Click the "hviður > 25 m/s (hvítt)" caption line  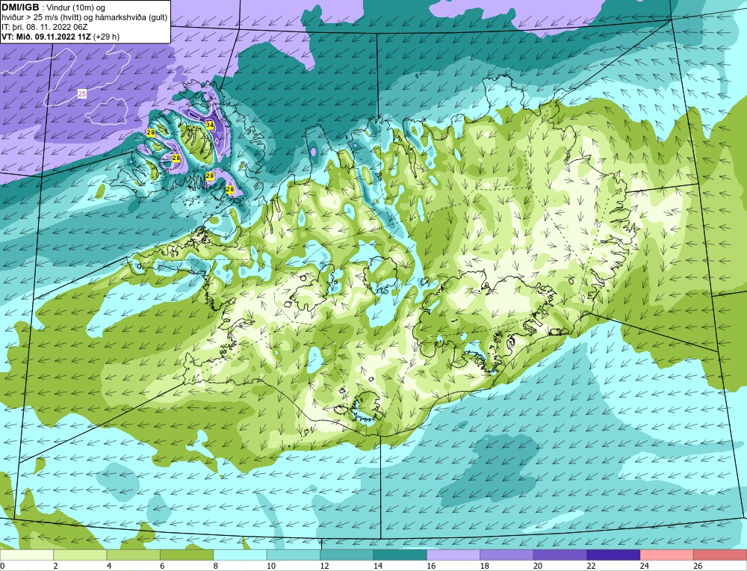40,18
